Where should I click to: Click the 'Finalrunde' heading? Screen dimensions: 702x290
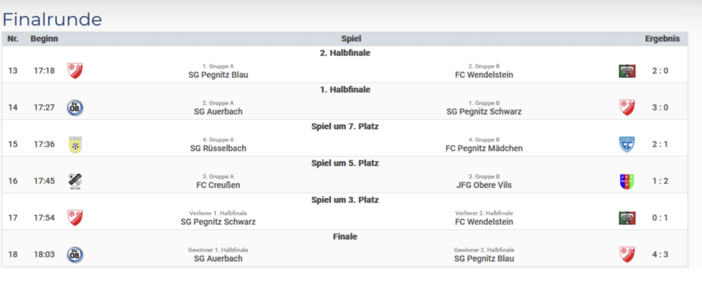pyautogui.click(x=52, y=19)
